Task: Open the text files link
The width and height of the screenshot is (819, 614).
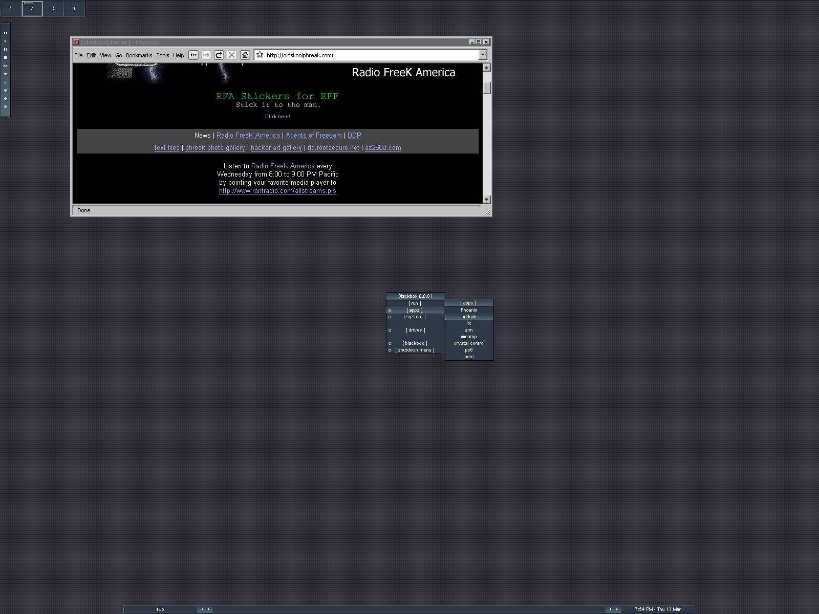Action: (167, 147)
